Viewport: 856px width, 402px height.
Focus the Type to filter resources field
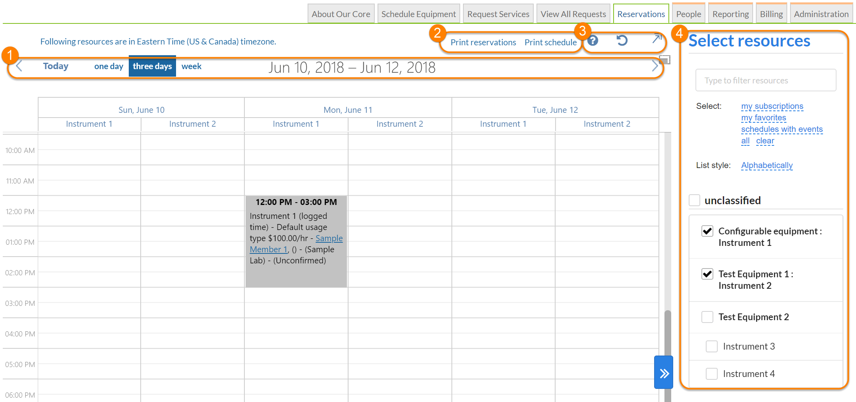765,81
